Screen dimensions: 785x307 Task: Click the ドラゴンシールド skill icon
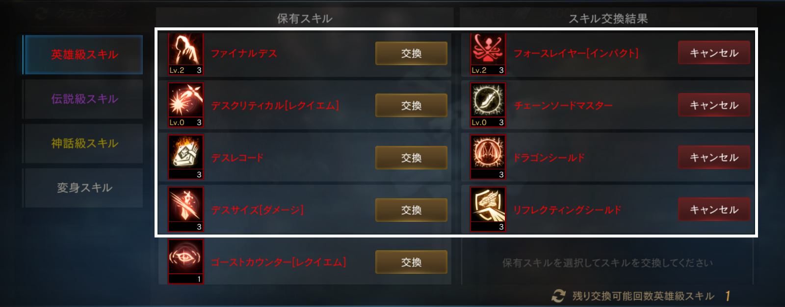[x=488, y=157]
